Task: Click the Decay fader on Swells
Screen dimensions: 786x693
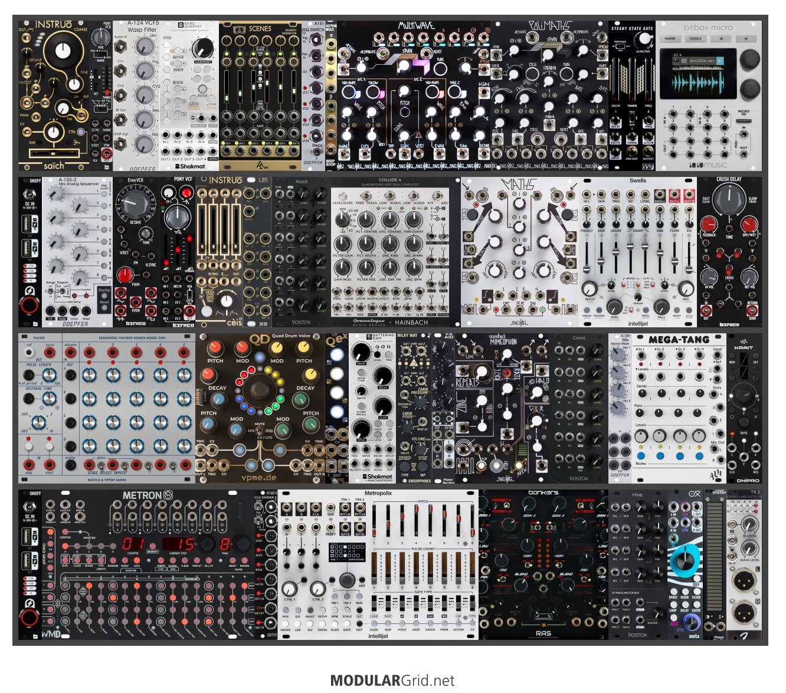Action: tap(616, 257)
